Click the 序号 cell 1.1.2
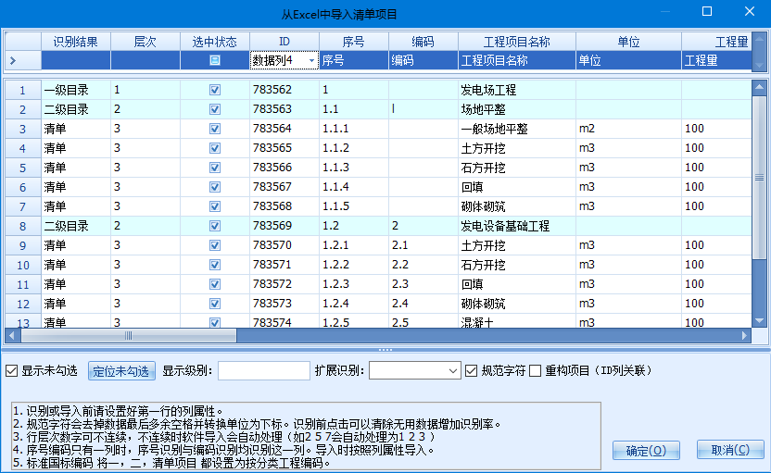 [354, 148]
